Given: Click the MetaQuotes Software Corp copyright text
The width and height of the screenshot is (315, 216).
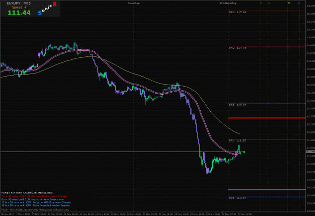Looking at the screenshot, I should click(36, 209).
